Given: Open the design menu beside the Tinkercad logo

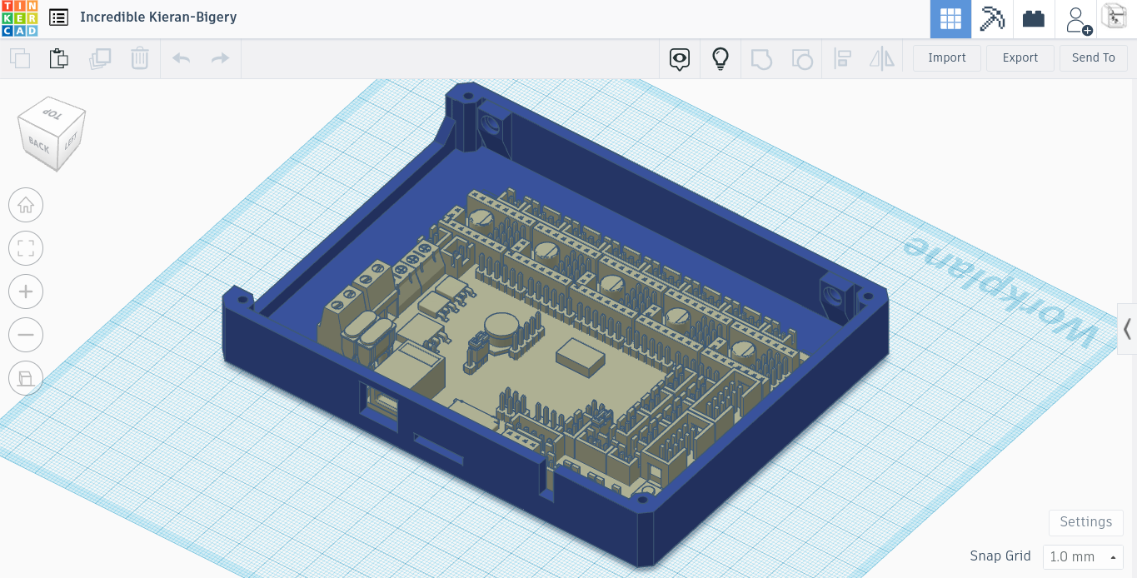Looking at the screenshot, I should click(56, 17).
